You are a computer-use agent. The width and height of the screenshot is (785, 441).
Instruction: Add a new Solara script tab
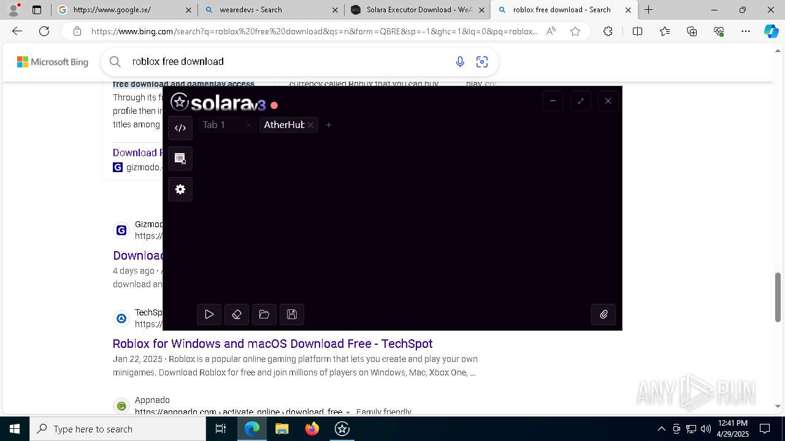(x=329, y=125)
